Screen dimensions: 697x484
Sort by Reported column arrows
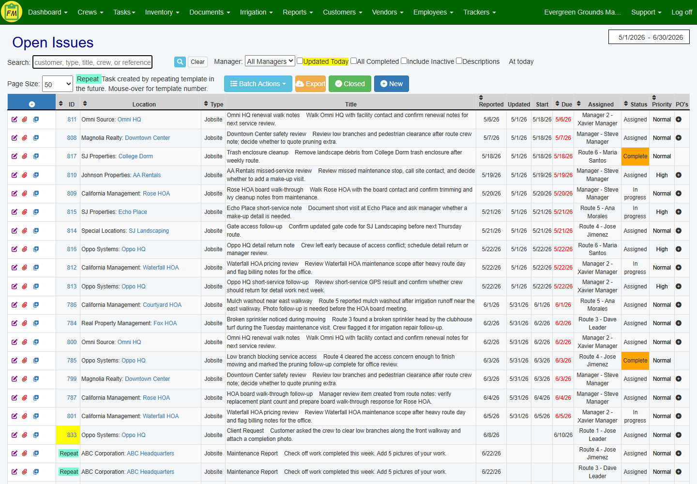click(x=481, y=98)
